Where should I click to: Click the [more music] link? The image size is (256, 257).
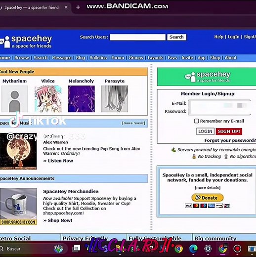coord(133,123)
